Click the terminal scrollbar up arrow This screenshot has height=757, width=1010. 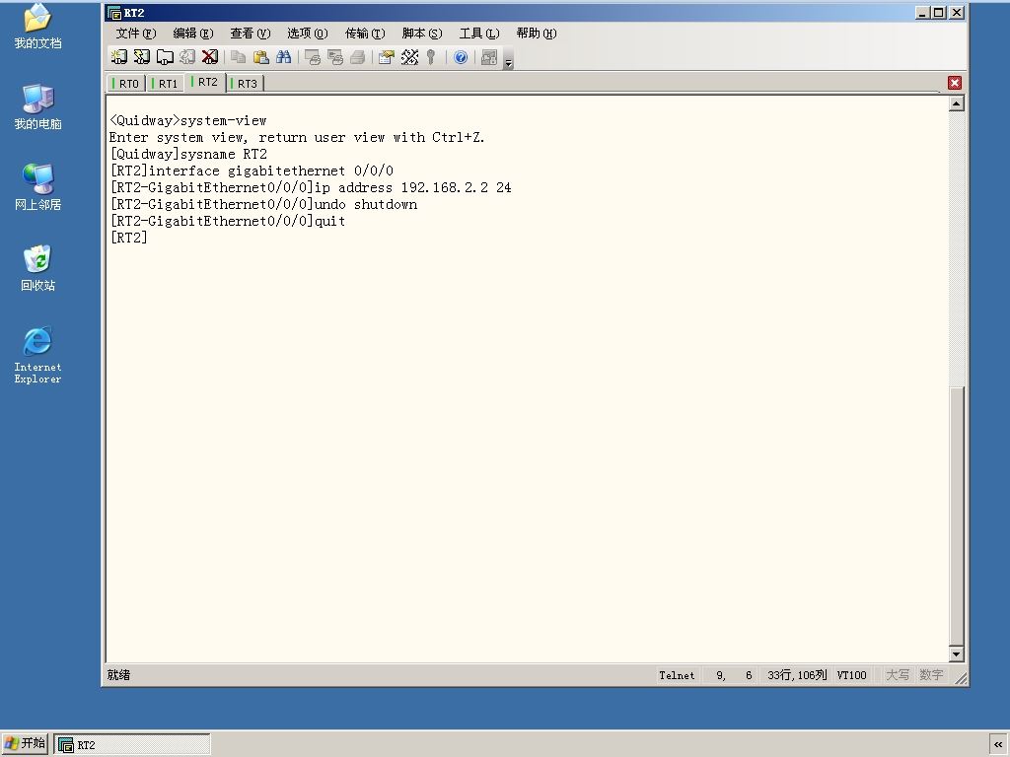pos(957,103)
